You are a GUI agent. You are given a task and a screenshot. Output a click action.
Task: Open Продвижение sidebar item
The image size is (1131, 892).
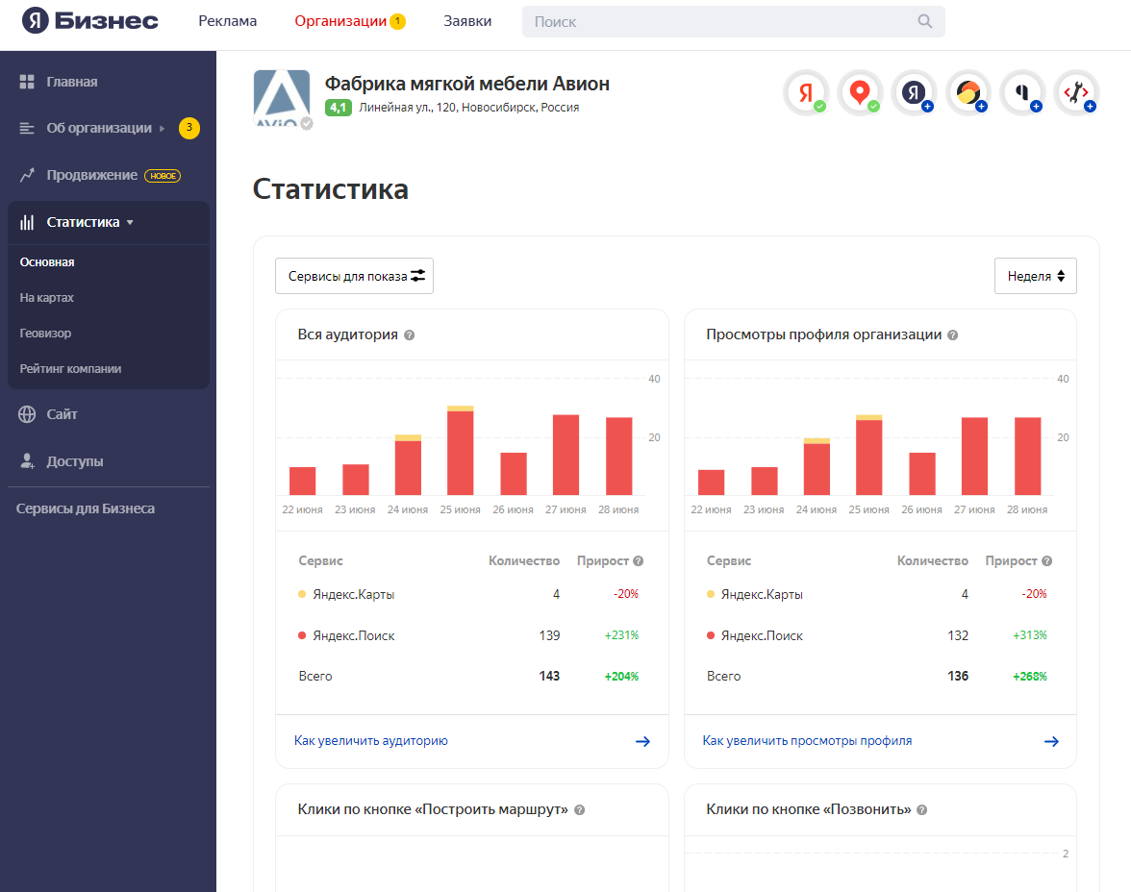(x=91, y=175)
